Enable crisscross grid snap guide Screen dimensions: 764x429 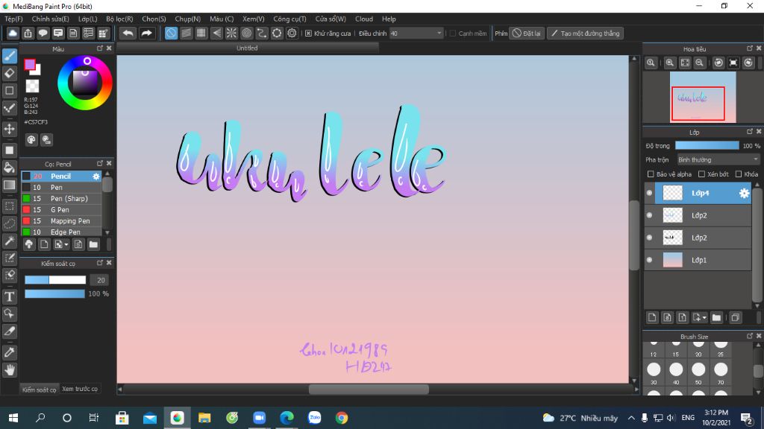point(201,33)
